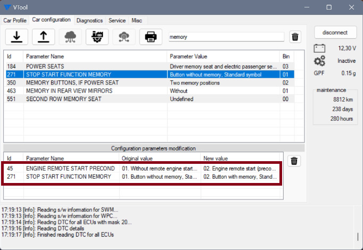Select the POWER SEATS parameter row
Image resolution: width=363 pixels, height=250 pixels.
point(150,66)
